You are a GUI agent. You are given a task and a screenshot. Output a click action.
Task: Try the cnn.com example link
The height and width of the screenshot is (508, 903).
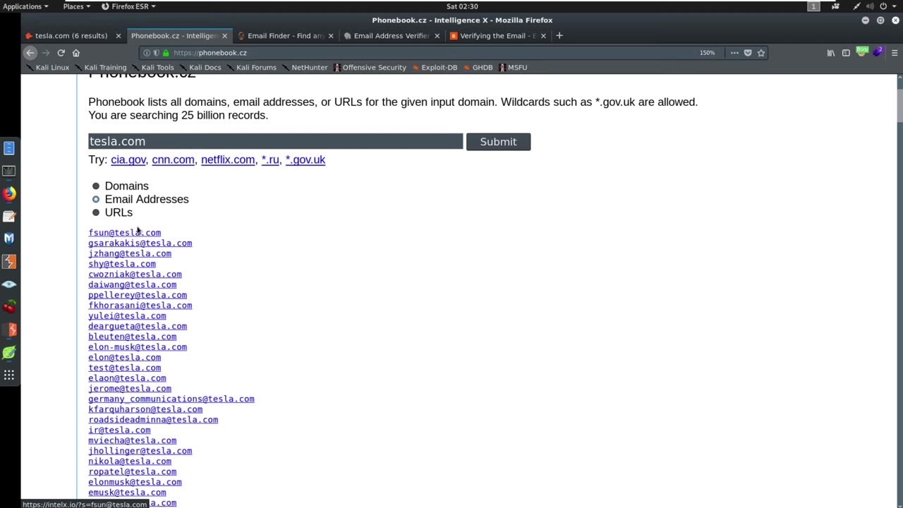tap(173, 160)
